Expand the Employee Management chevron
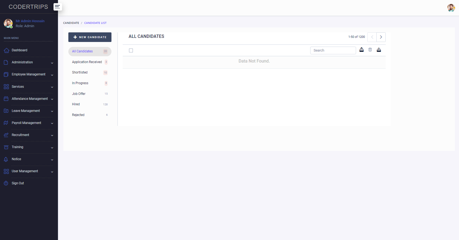The width and height of the screenshot is (459, 240). point(52,75)
